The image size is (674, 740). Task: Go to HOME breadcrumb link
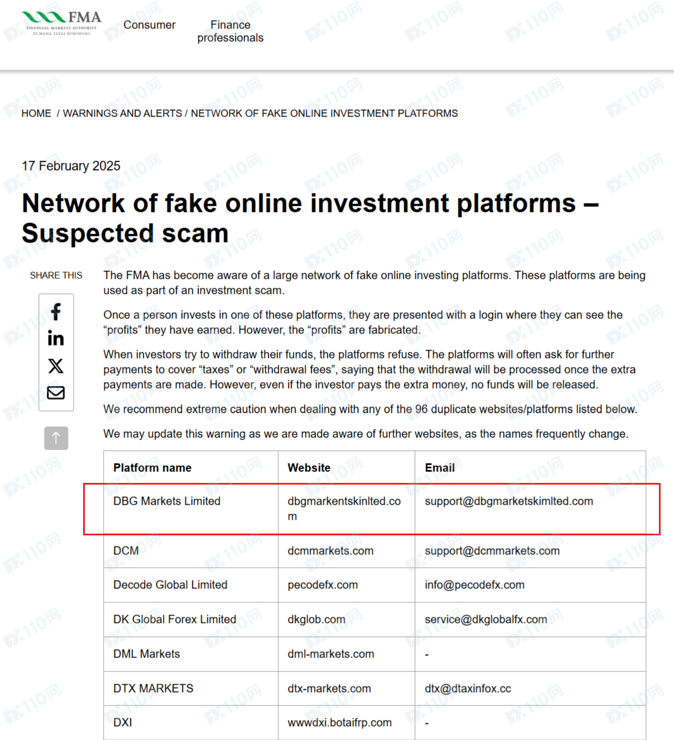36,113
